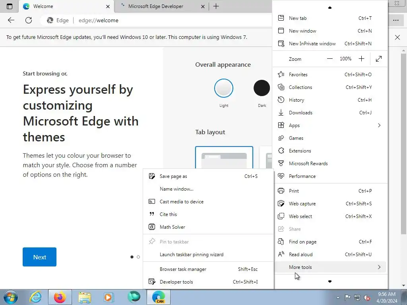Open clock showing 9:56 AM

point(387,297)
